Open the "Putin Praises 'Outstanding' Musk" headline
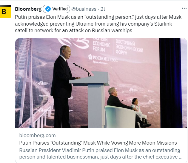Viewport: 188px width, 163px height. point(98,143)
